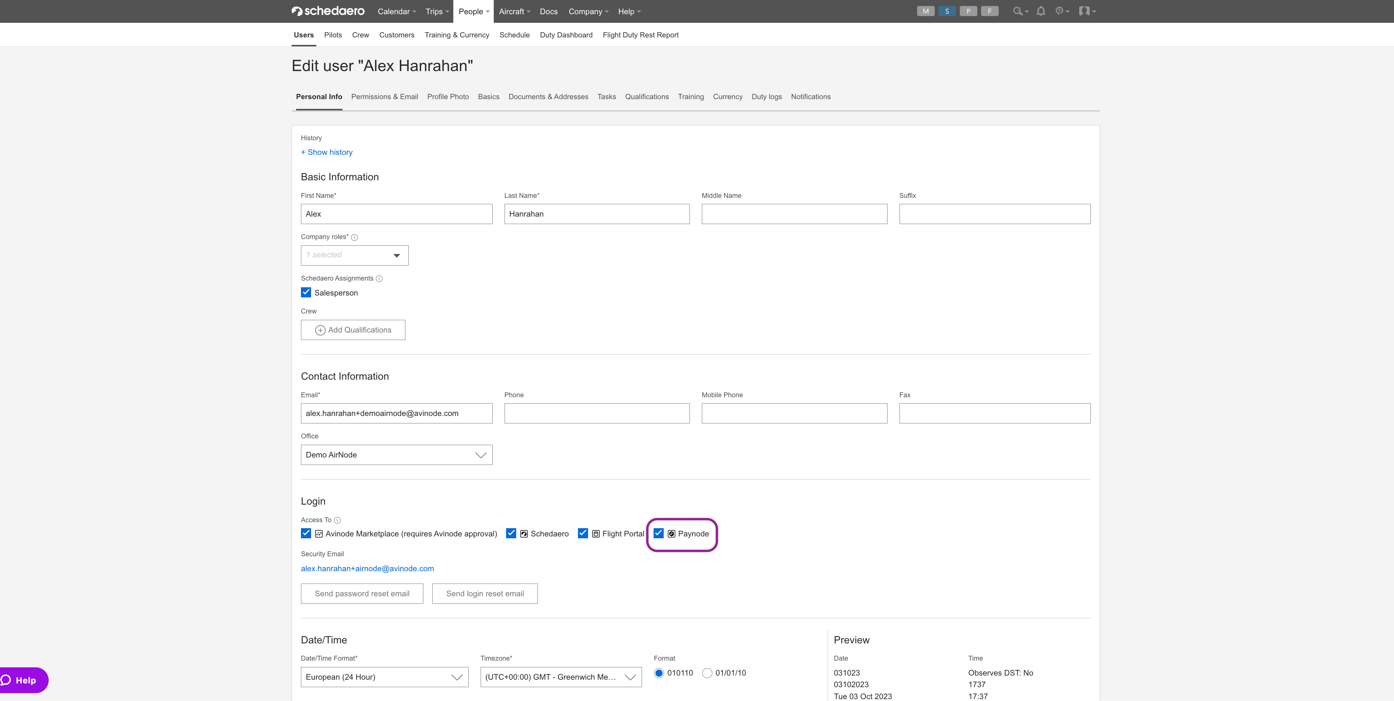The height and width of the screenshot is (701, 1394).
Task: Open the recent history clock menu
Action: 1062,11
